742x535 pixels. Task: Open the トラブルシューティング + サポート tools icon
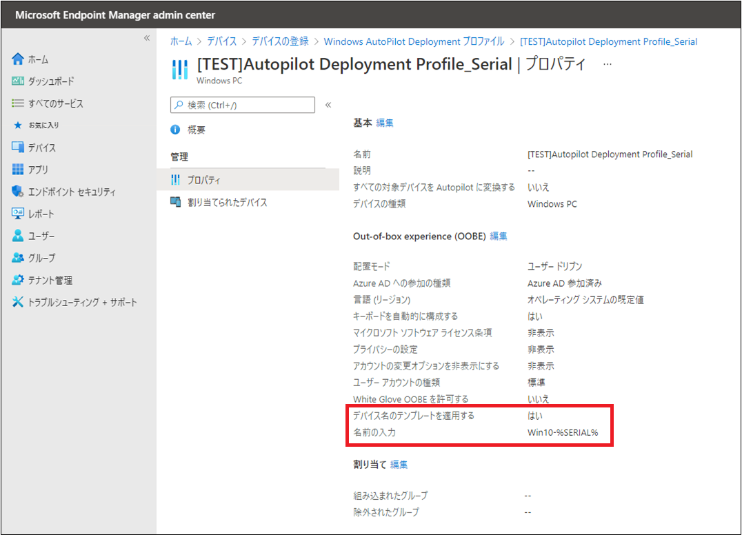click(x=18, y=302)
